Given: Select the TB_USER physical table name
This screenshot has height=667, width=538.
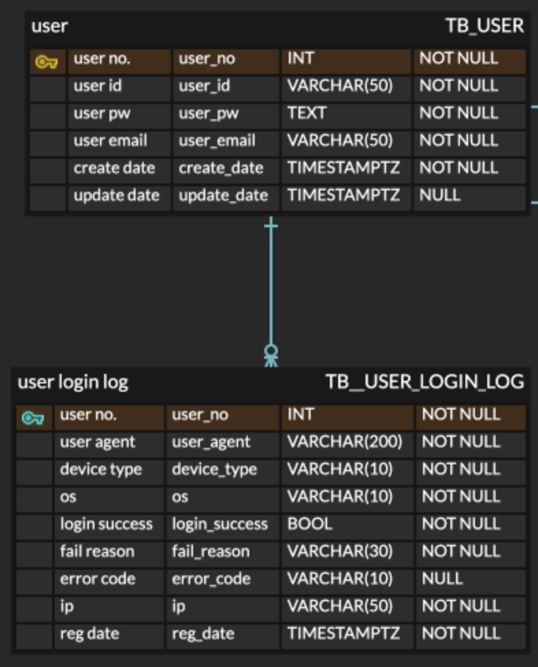Looking at the screenshot, I should [x=485, y=25].
